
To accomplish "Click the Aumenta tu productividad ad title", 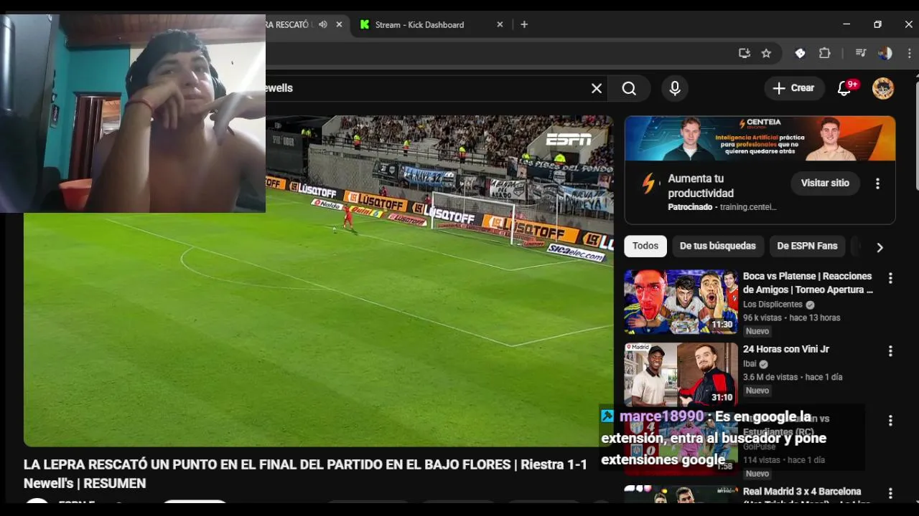I will [701, 186].
